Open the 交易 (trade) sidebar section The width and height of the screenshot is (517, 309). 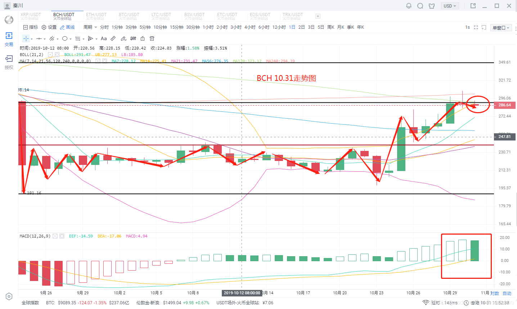pos(9,39)
